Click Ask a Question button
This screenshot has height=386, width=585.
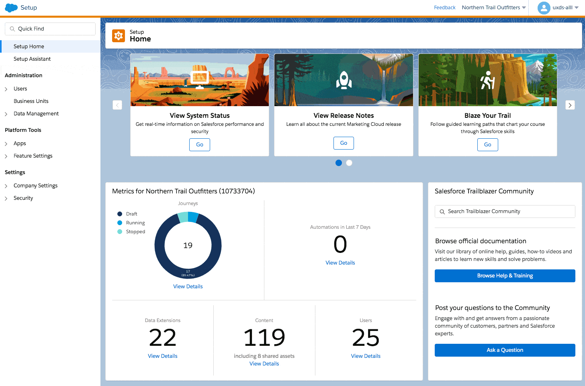(x=505, y=350)
